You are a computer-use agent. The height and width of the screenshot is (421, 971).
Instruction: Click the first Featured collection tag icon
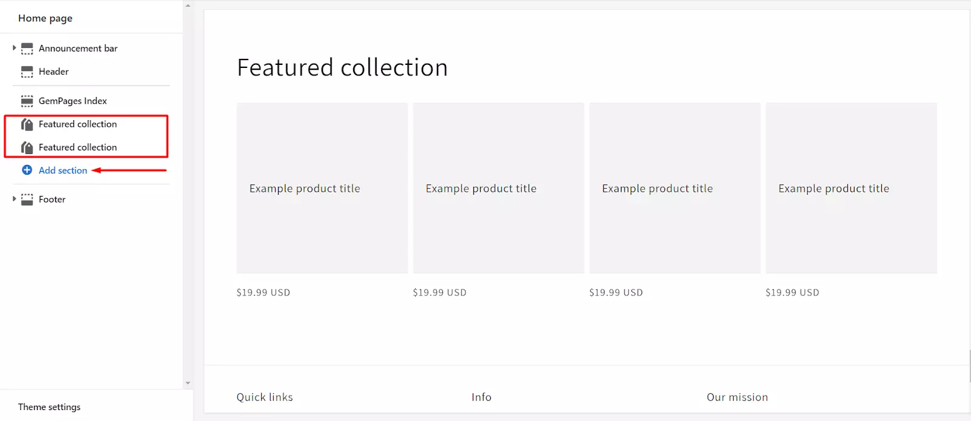click(27, 124)
